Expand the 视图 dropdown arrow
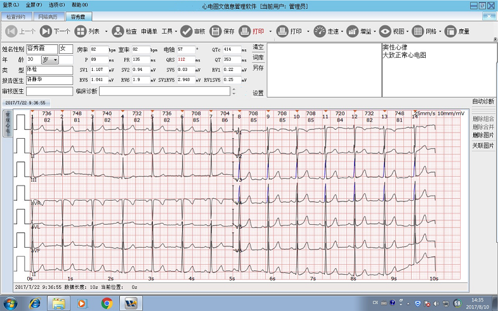 pyautogui.click(x=407, y=32)
